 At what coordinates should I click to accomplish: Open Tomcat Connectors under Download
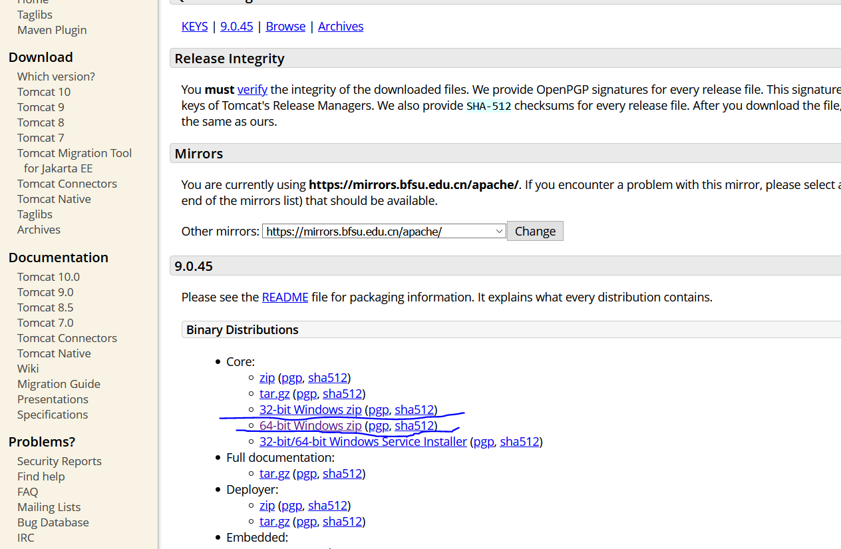click(x=67, y=184)
